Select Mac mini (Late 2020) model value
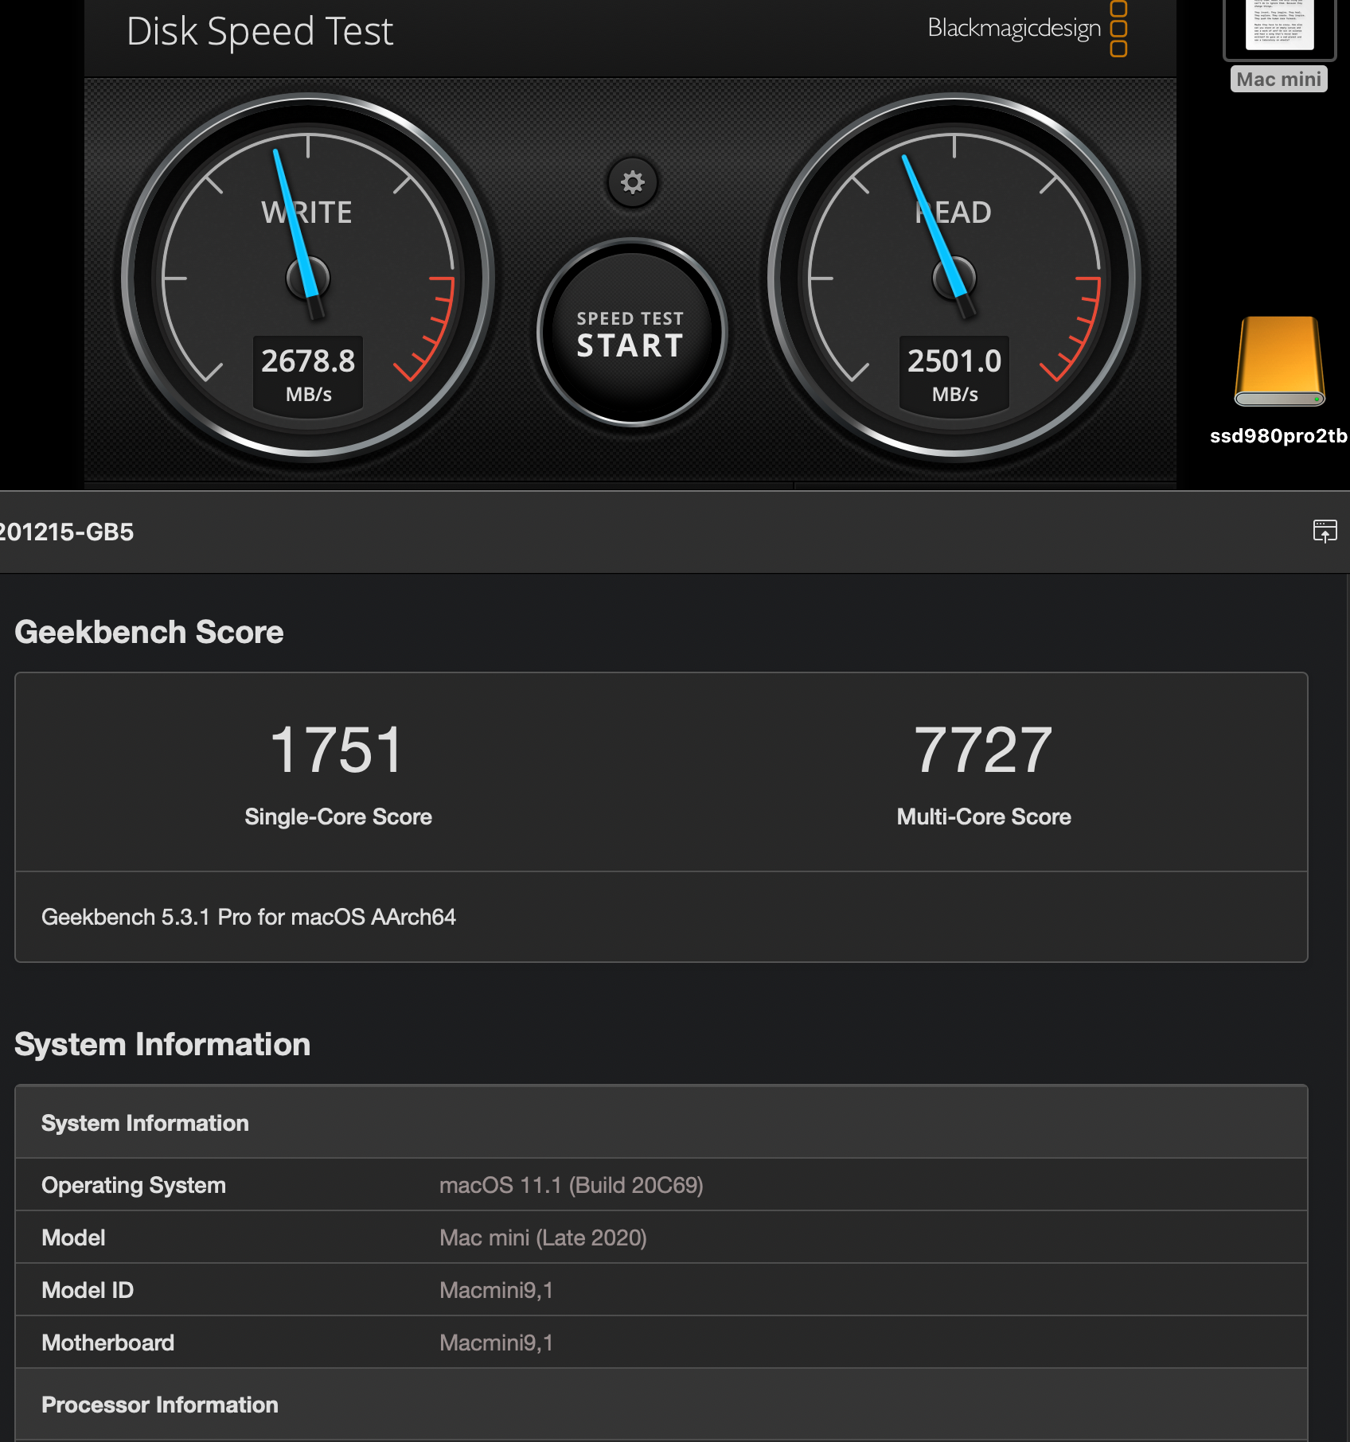1350x1442 pixels. (x=544, y=1237)
